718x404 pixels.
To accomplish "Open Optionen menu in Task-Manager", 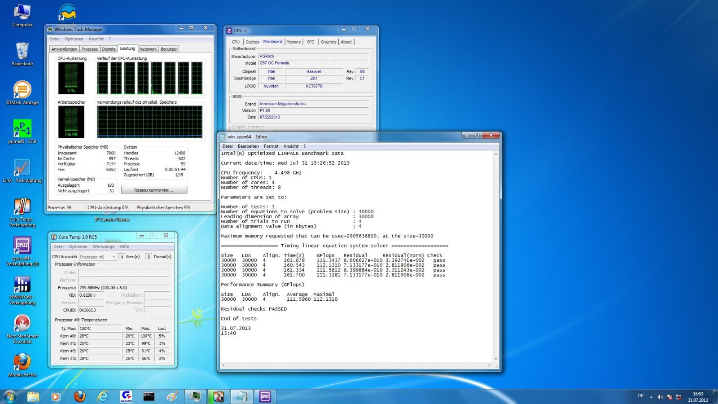I will [x=74, y=39].
